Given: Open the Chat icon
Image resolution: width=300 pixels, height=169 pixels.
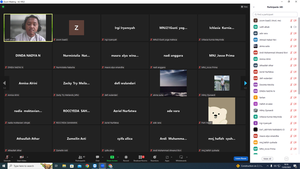Looking at the screenshot, I should (x=97, y=157).
